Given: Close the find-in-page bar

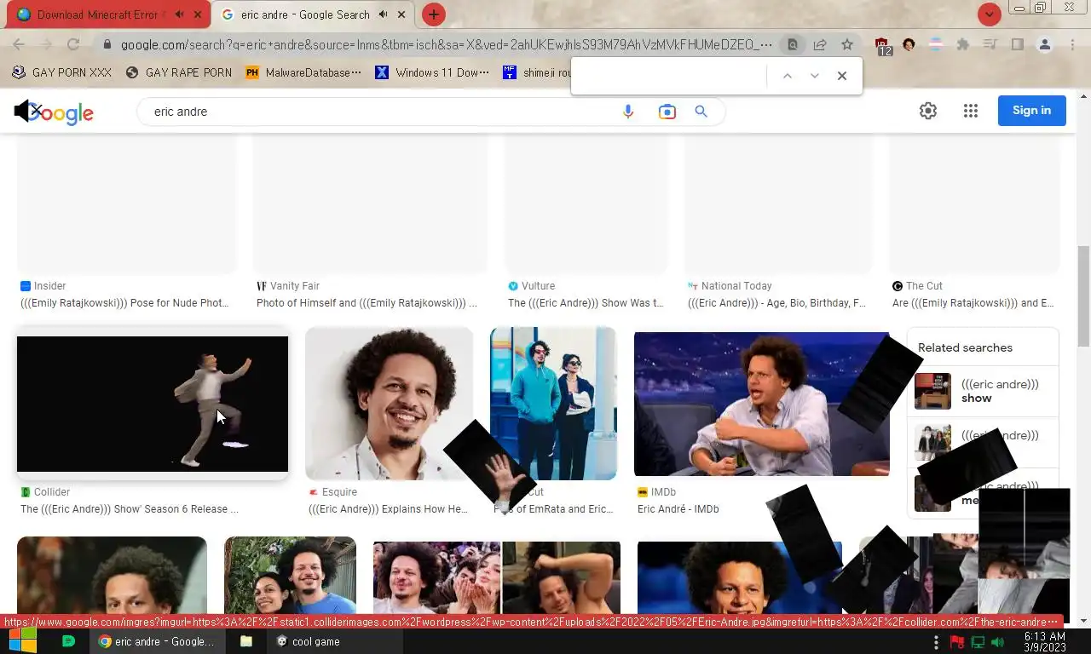Looking at the screenshot, I should (842, 76).
